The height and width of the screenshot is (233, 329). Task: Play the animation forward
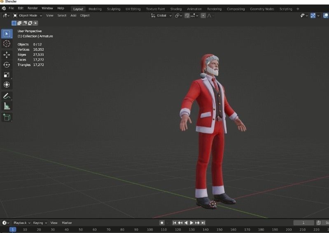point(191,223)
